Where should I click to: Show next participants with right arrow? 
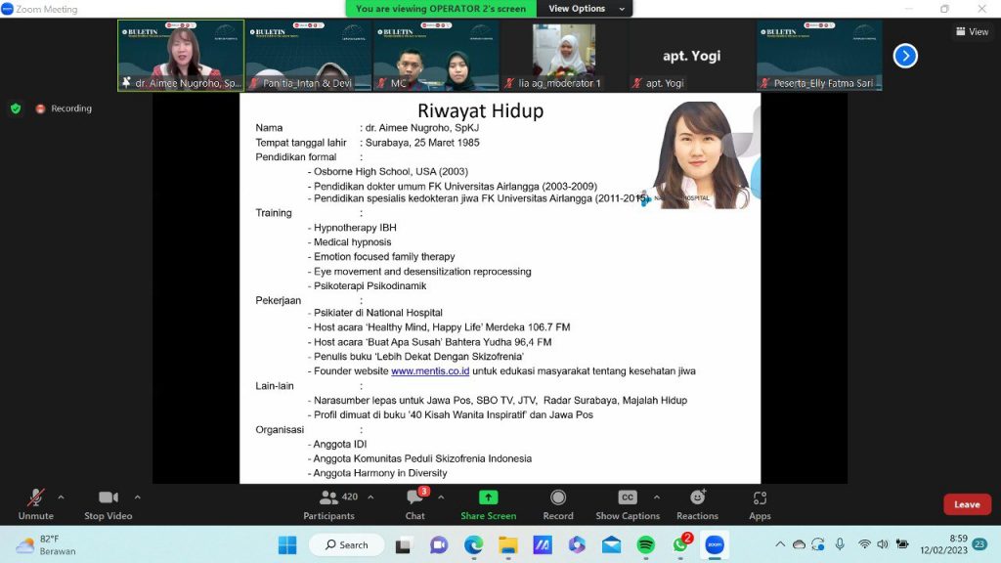905,56
